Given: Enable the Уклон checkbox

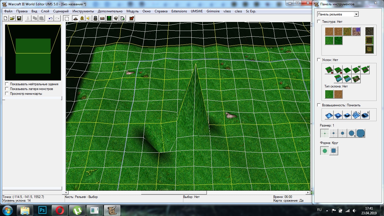Looking at the screenshot, I should tap(319, 60).
